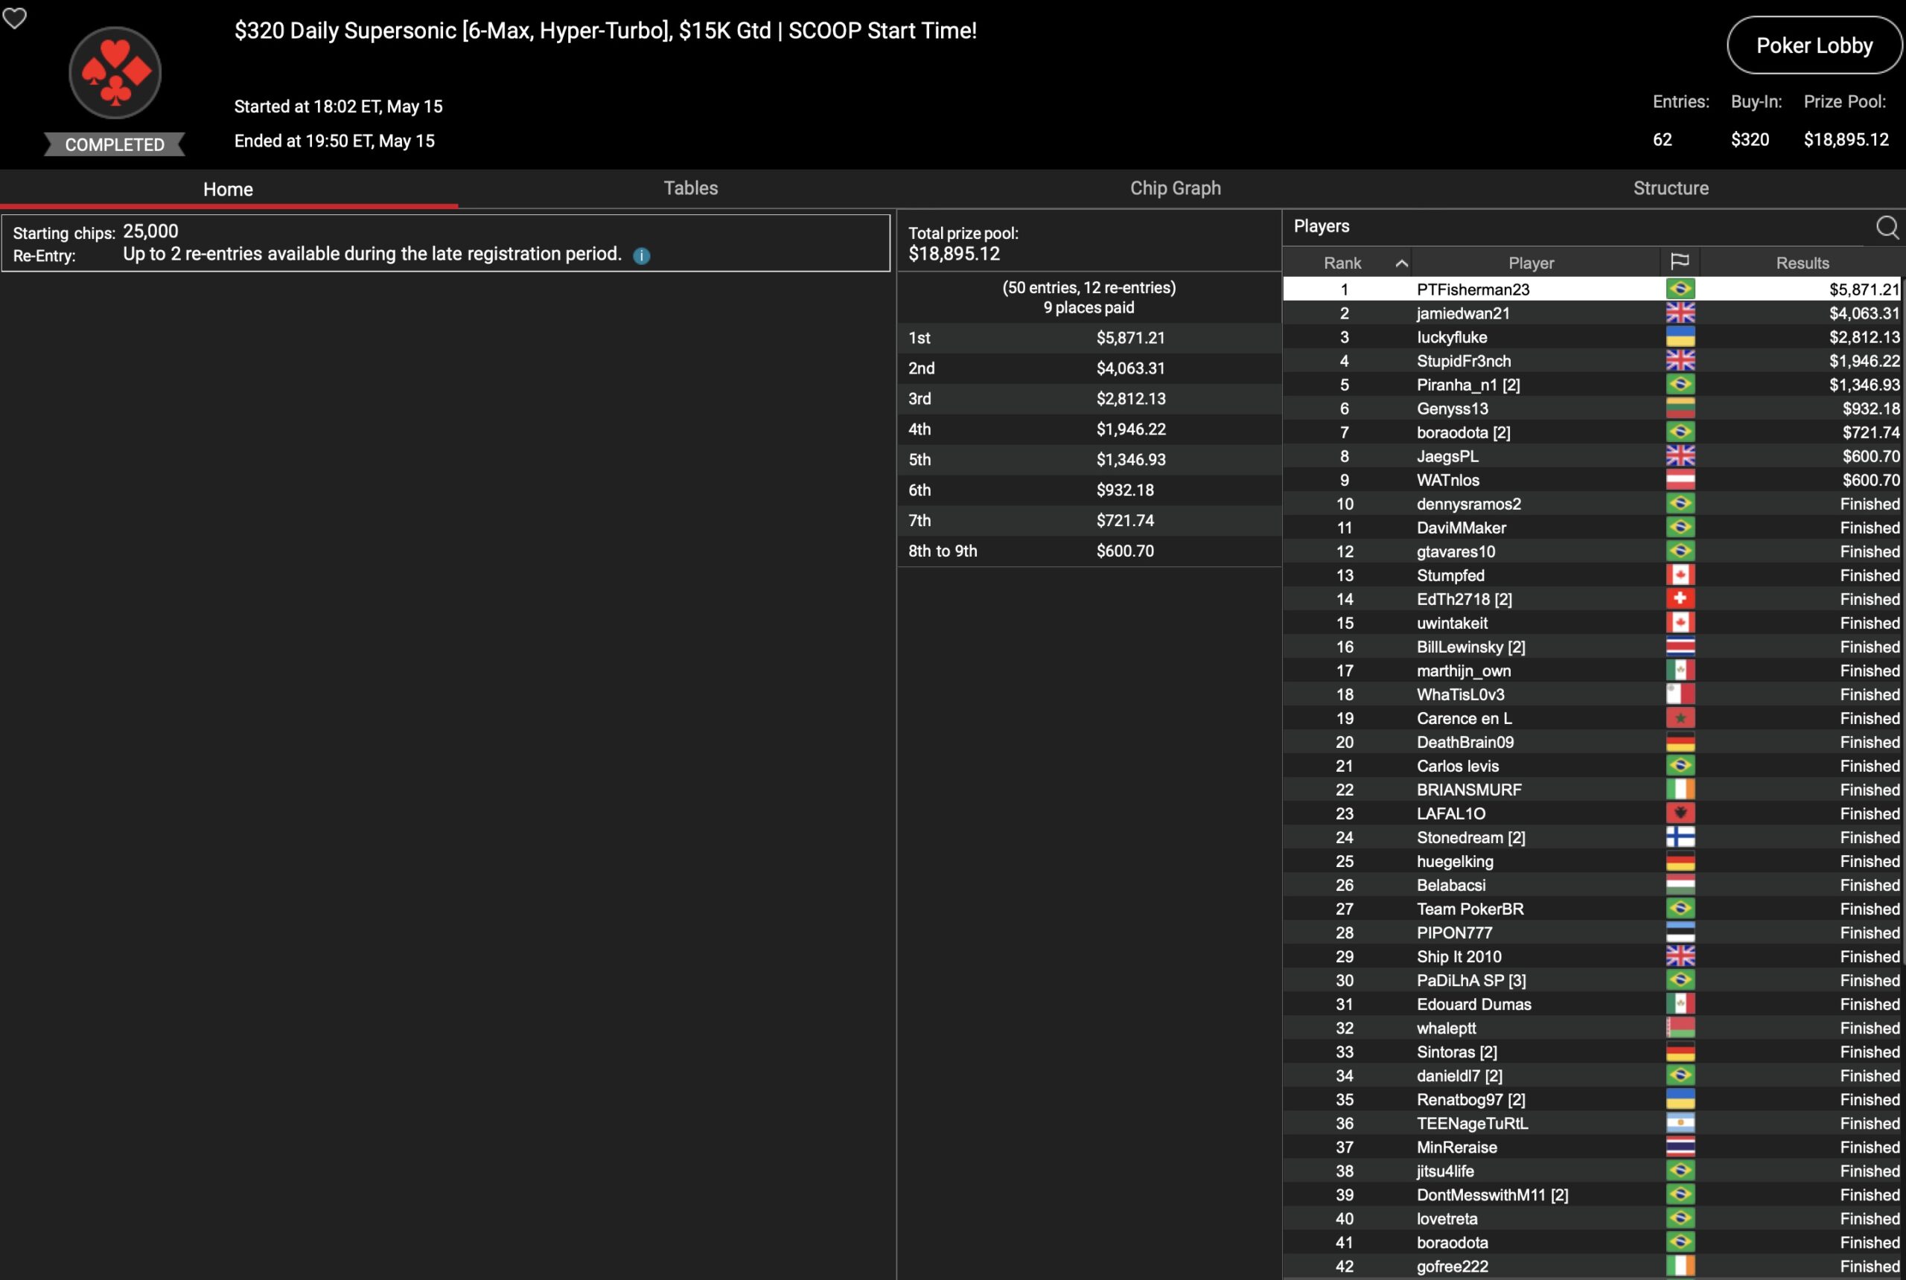The height and width of the screenshot is (1280, 1906).
Task: Click the 1st place prize row
Action: 1088,338
